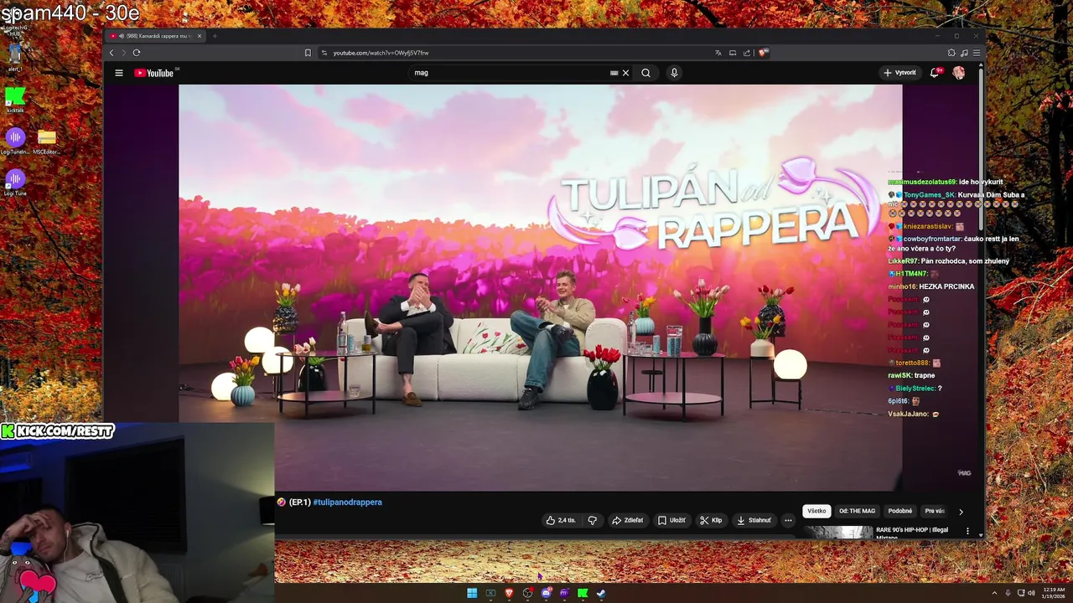Click the video player to pause playback

pyautogui.click(x=540, y=286)
